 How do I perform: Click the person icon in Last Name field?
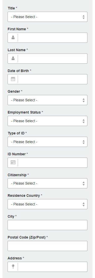click(x=13, y=58)
